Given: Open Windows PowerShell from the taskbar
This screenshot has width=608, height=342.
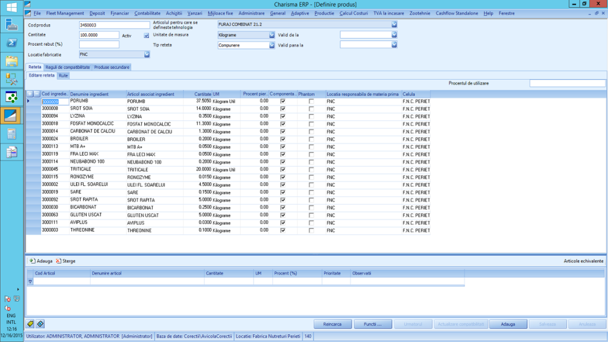Looking at the screenshot, I should (x=11, y=42).
